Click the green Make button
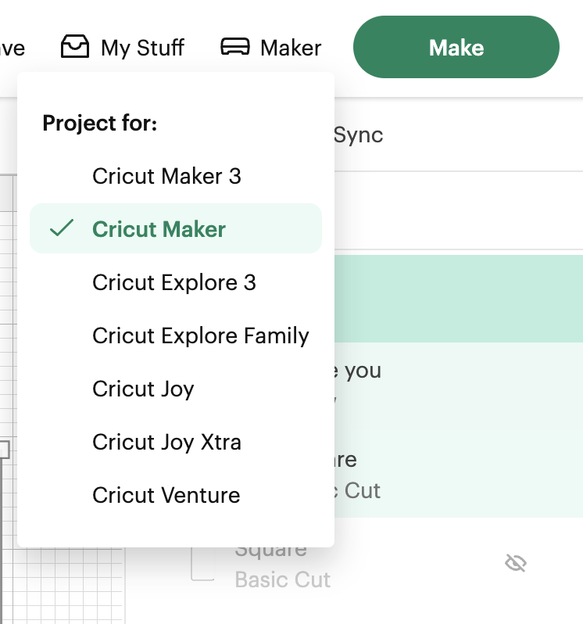Image resolution: width=583 pixels, height=624 pixels. 456,47
